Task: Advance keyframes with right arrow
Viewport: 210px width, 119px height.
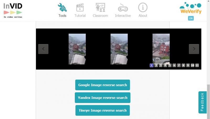Action: (194, 49)
